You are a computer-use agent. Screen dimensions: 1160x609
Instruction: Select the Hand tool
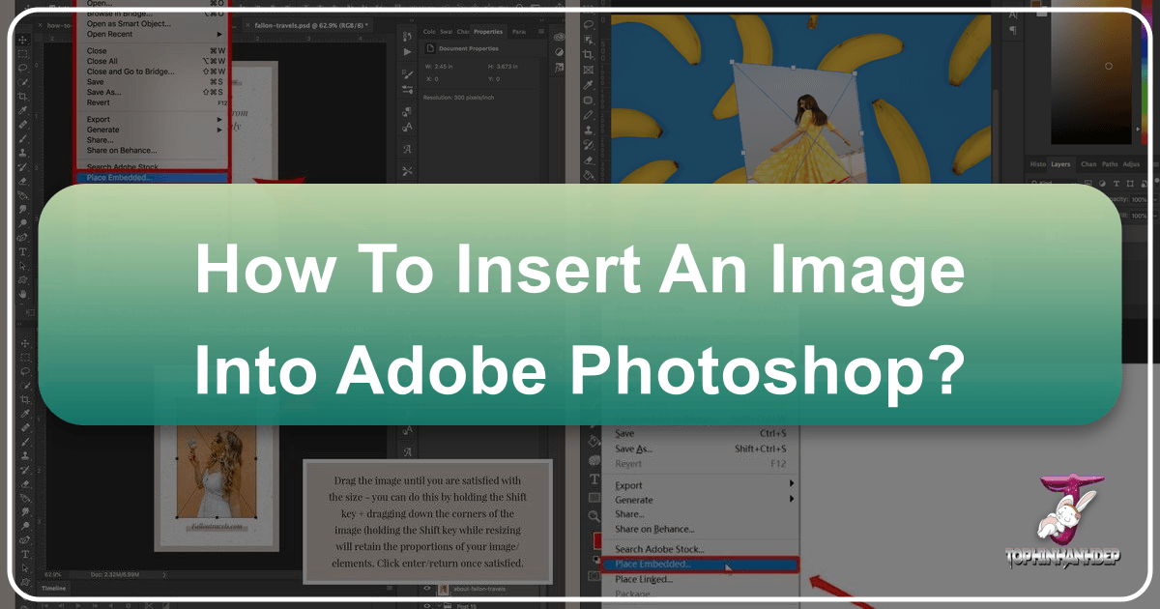click(x=22, y=294)
